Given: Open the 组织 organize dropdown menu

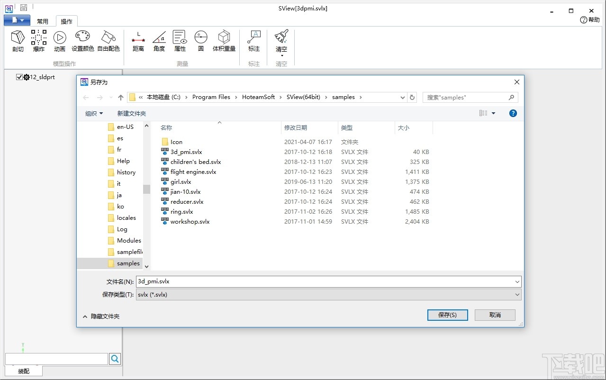Looking at the screenshot, I should (94, 113).
